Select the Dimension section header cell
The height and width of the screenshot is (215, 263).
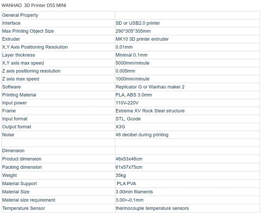(13, 151)
